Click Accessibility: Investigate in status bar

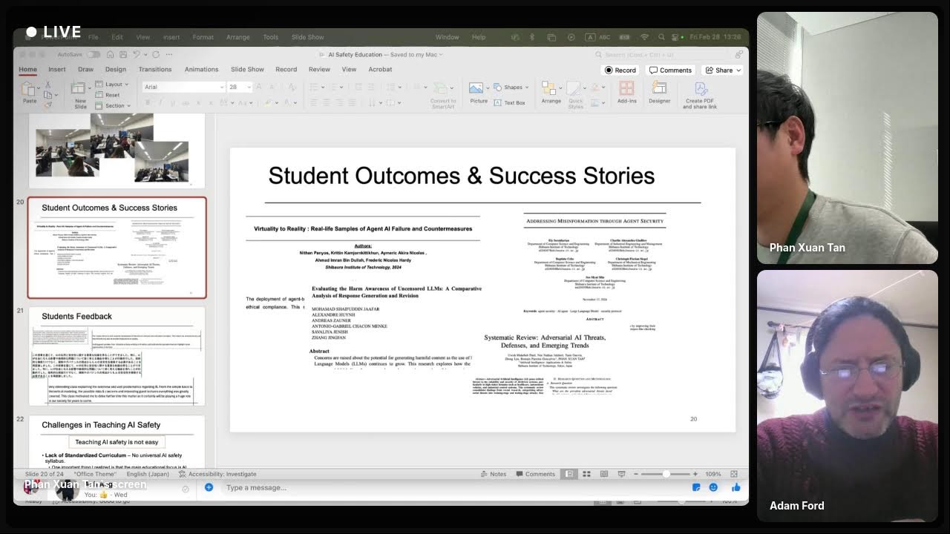click(217, 474)
